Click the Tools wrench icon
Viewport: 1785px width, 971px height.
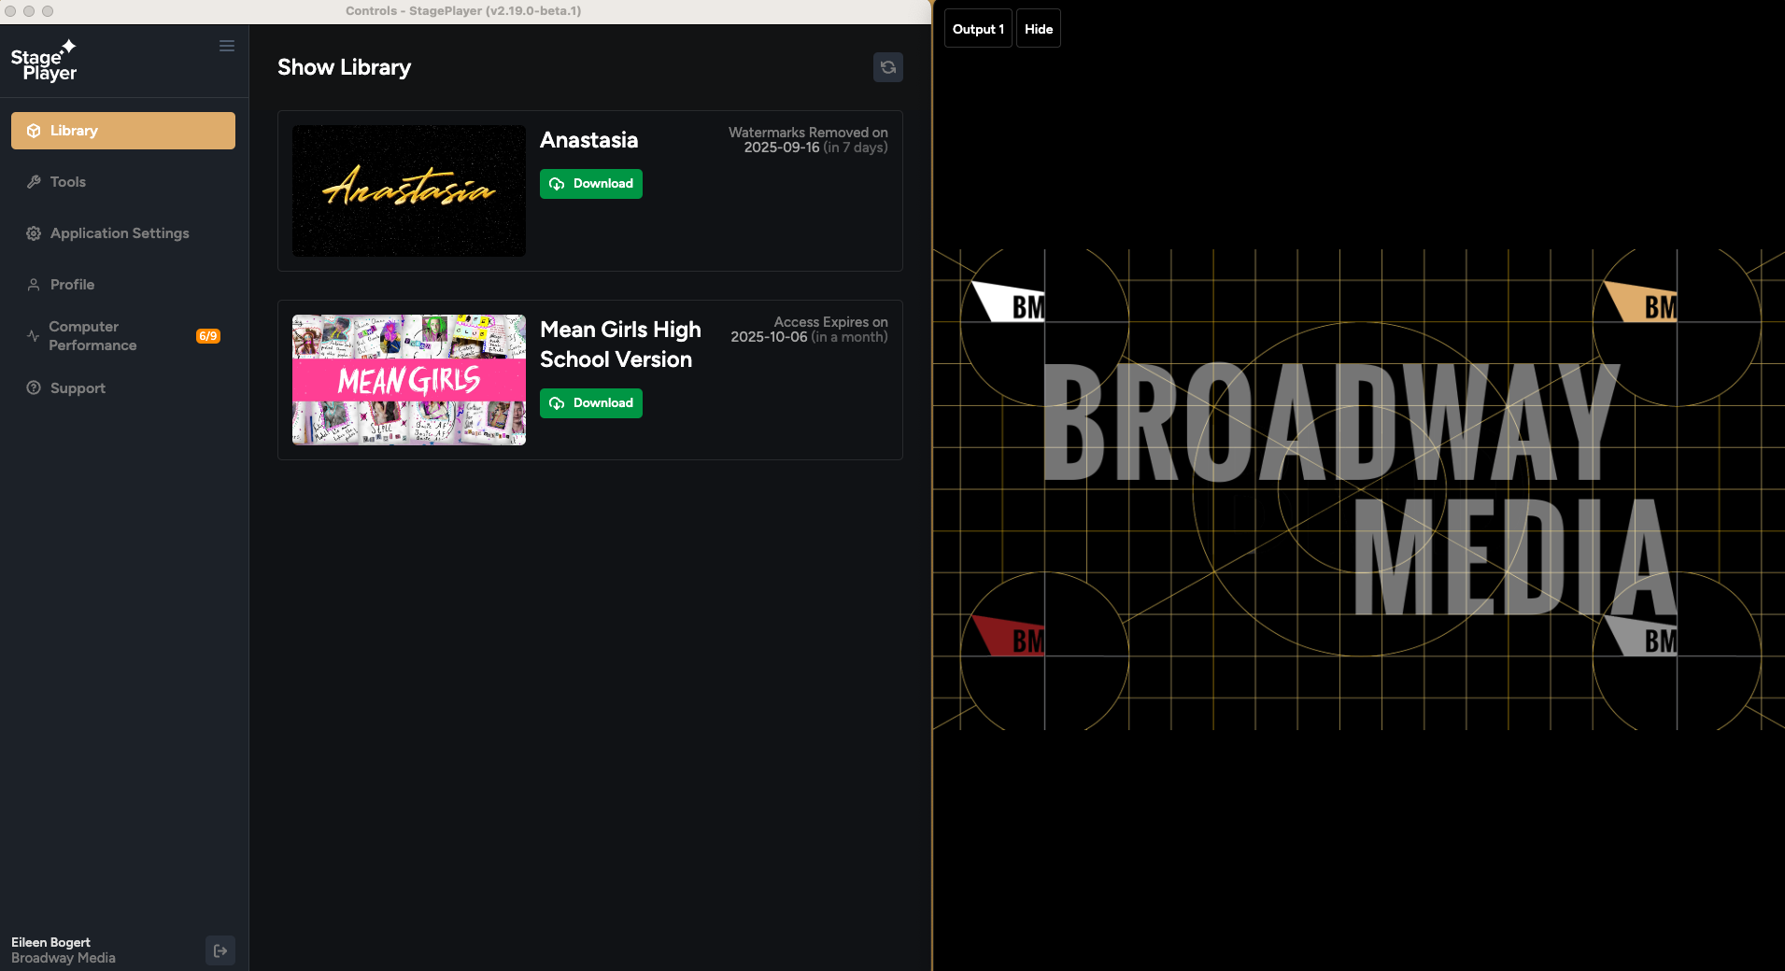(x=34, y=182)
